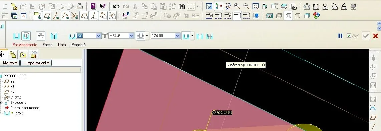
Task: Open the purple Help book icon
Action: (x=93, y=6)
